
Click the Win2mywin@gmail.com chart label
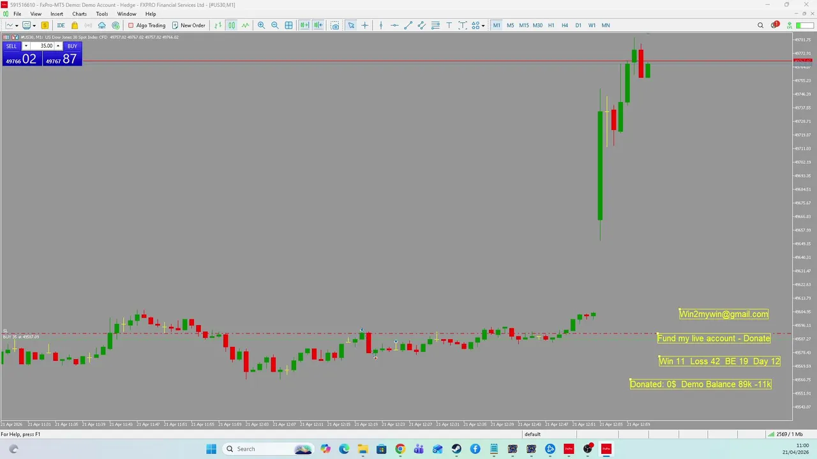click(724, 314)
